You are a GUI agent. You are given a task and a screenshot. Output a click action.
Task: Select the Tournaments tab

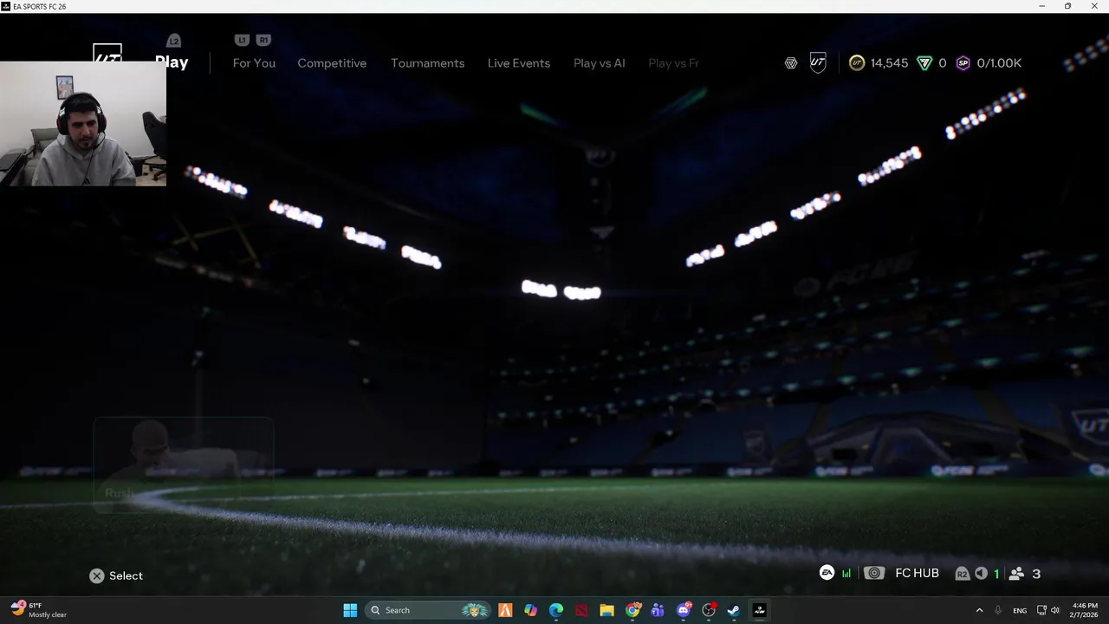pyautogui.click(x=427, y=63)
